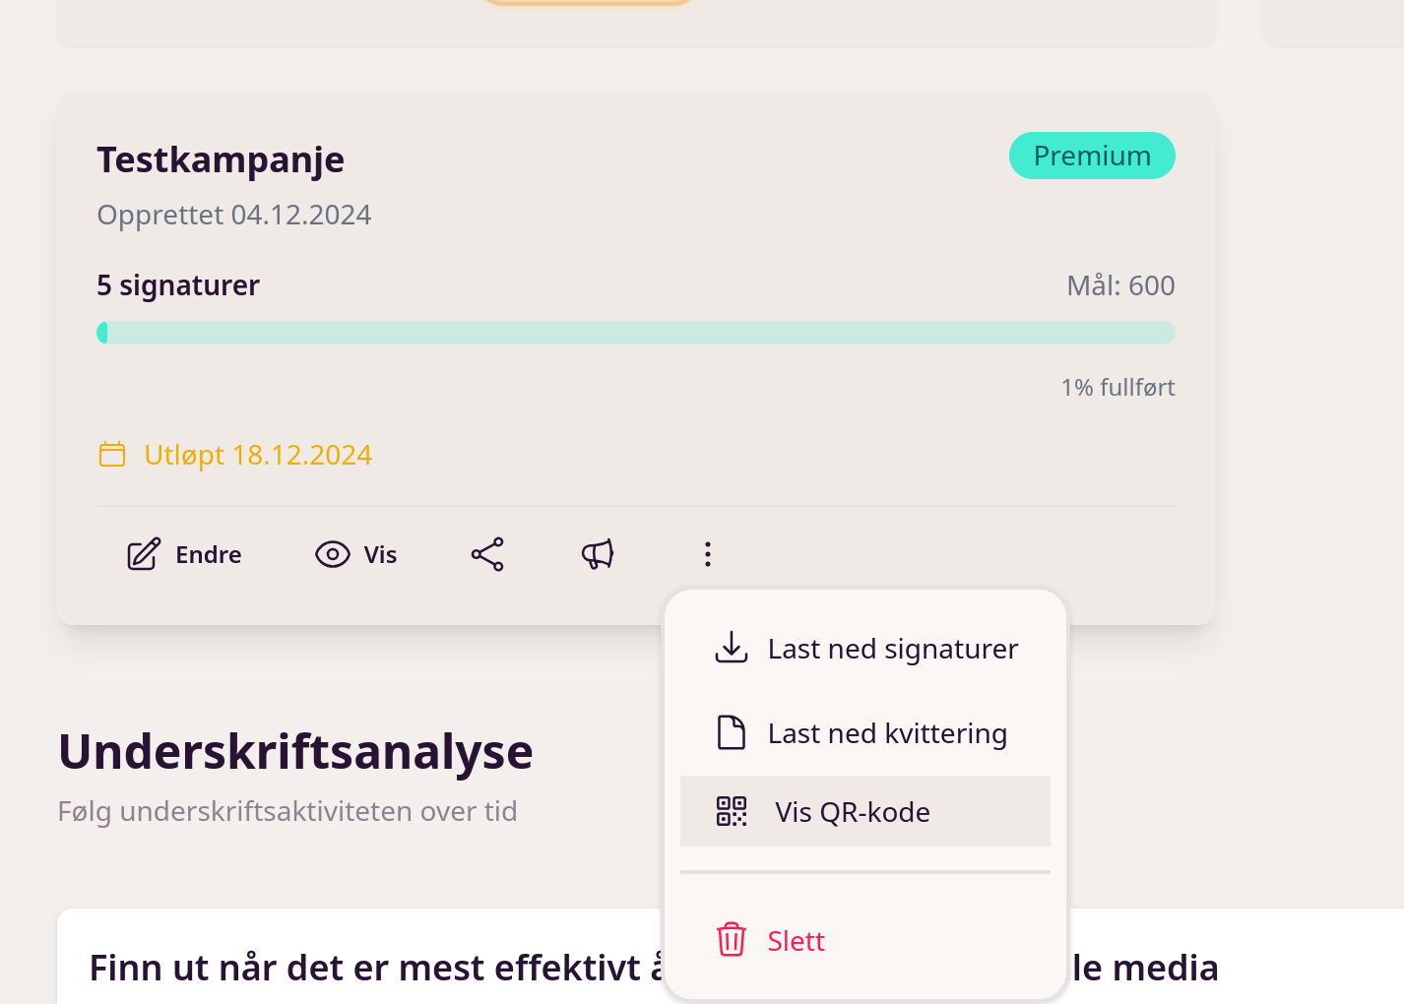Click the Utløpt 18.12.2024 expiry text
The height and width of the screenshot is (1004, 1404).
[x=258, y=455]
